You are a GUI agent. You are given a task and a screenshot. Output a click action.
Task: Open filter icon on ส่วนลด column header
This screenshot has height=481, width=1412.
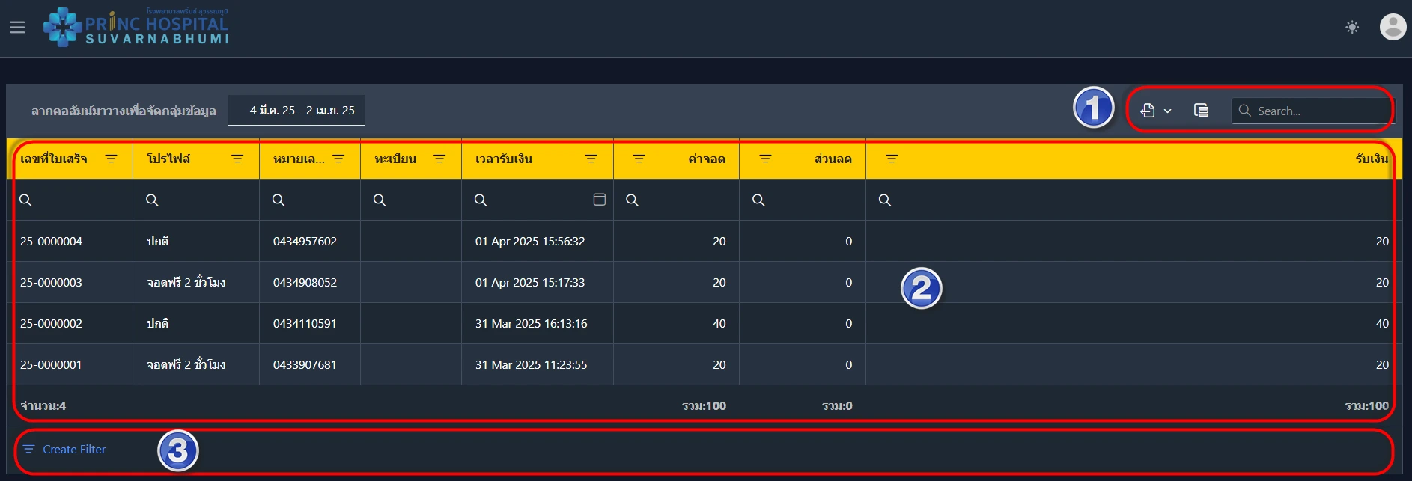(765, 159)
